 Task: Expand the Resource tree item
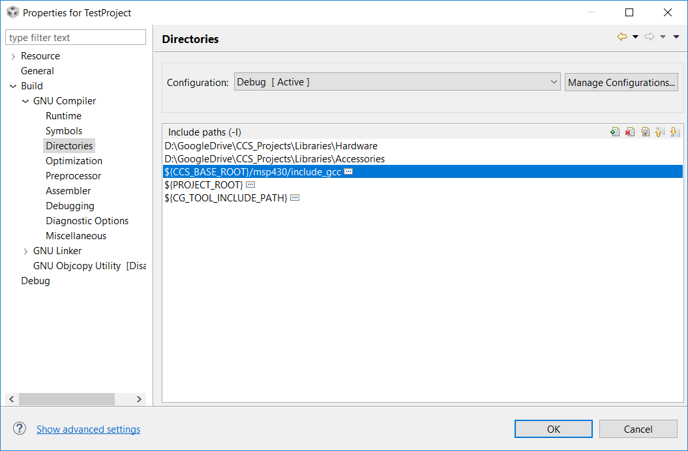click(13, 55)
